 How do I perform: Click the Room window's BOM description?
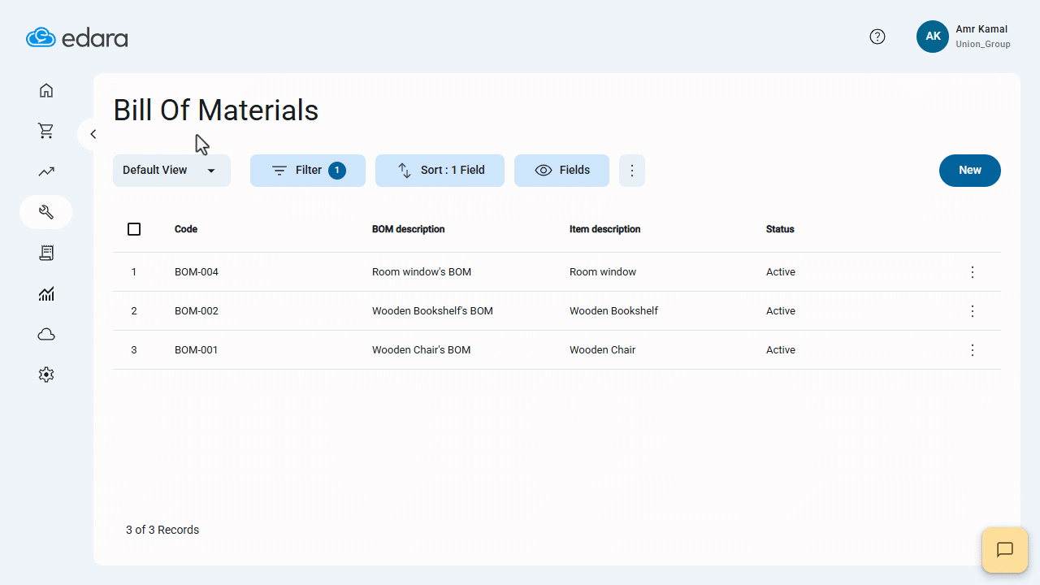[422, 272]
